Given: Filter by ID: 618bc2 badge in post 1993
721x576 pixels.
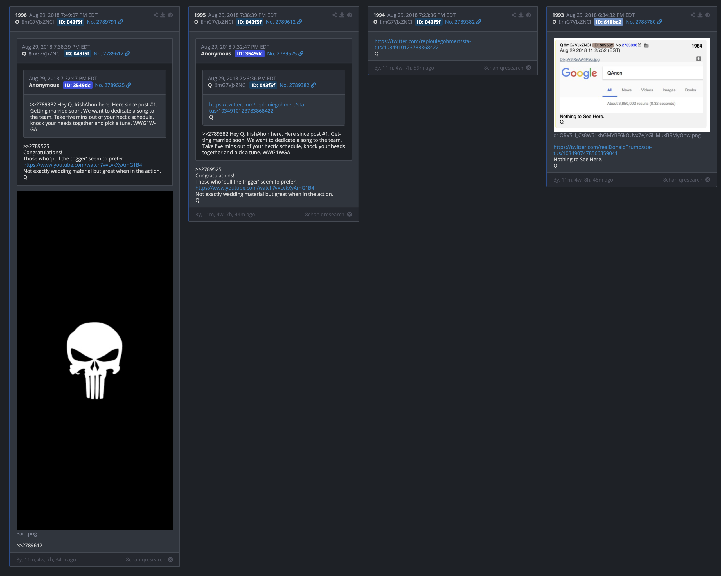Looking at the screenshot, I should pyautogui.click(x=609, y=22).
